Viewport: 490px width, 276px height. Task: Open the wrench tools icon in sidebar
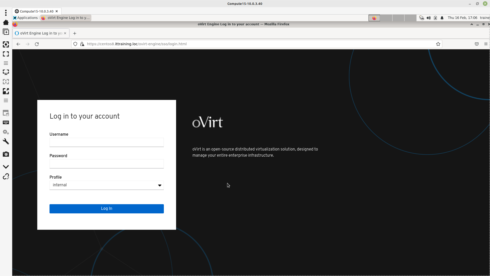tap(6, 141)
